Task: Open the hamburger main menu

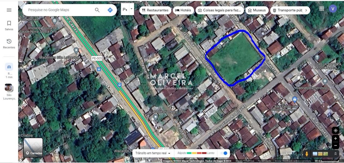Action: tap(9, 10)
